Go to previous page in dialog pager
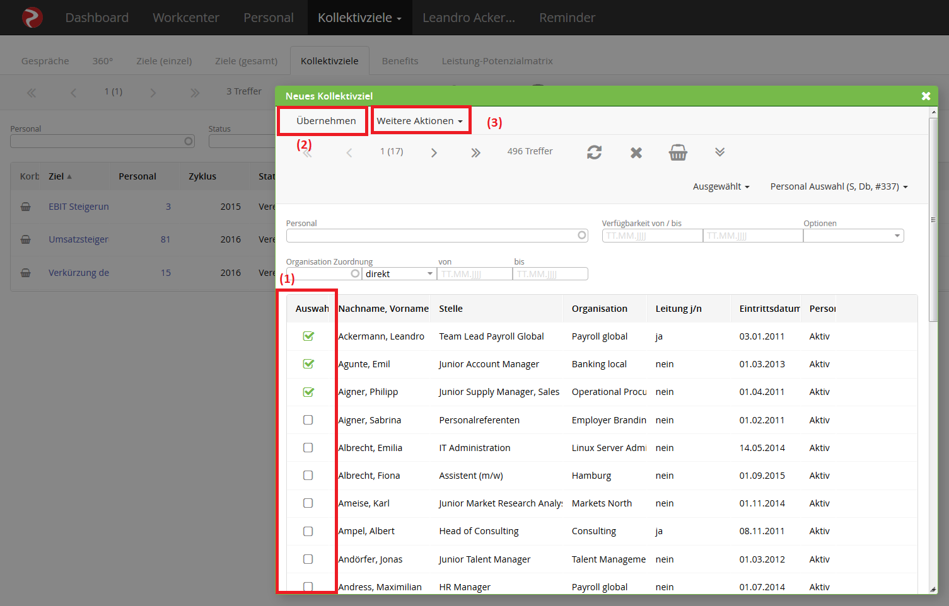This screenshot has height=606, width=949. click(349, 152)
